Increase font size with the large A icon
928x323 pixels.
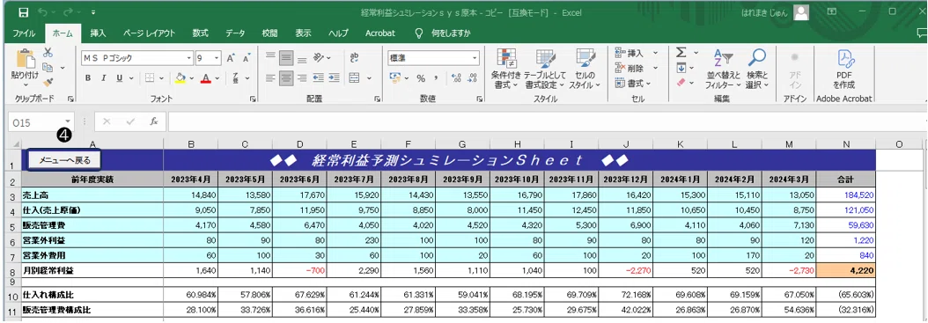click(x=231, y=58)
